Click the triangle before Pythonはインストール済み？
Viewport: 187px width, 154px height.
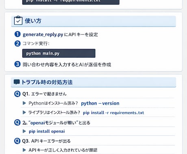[24, 103]
